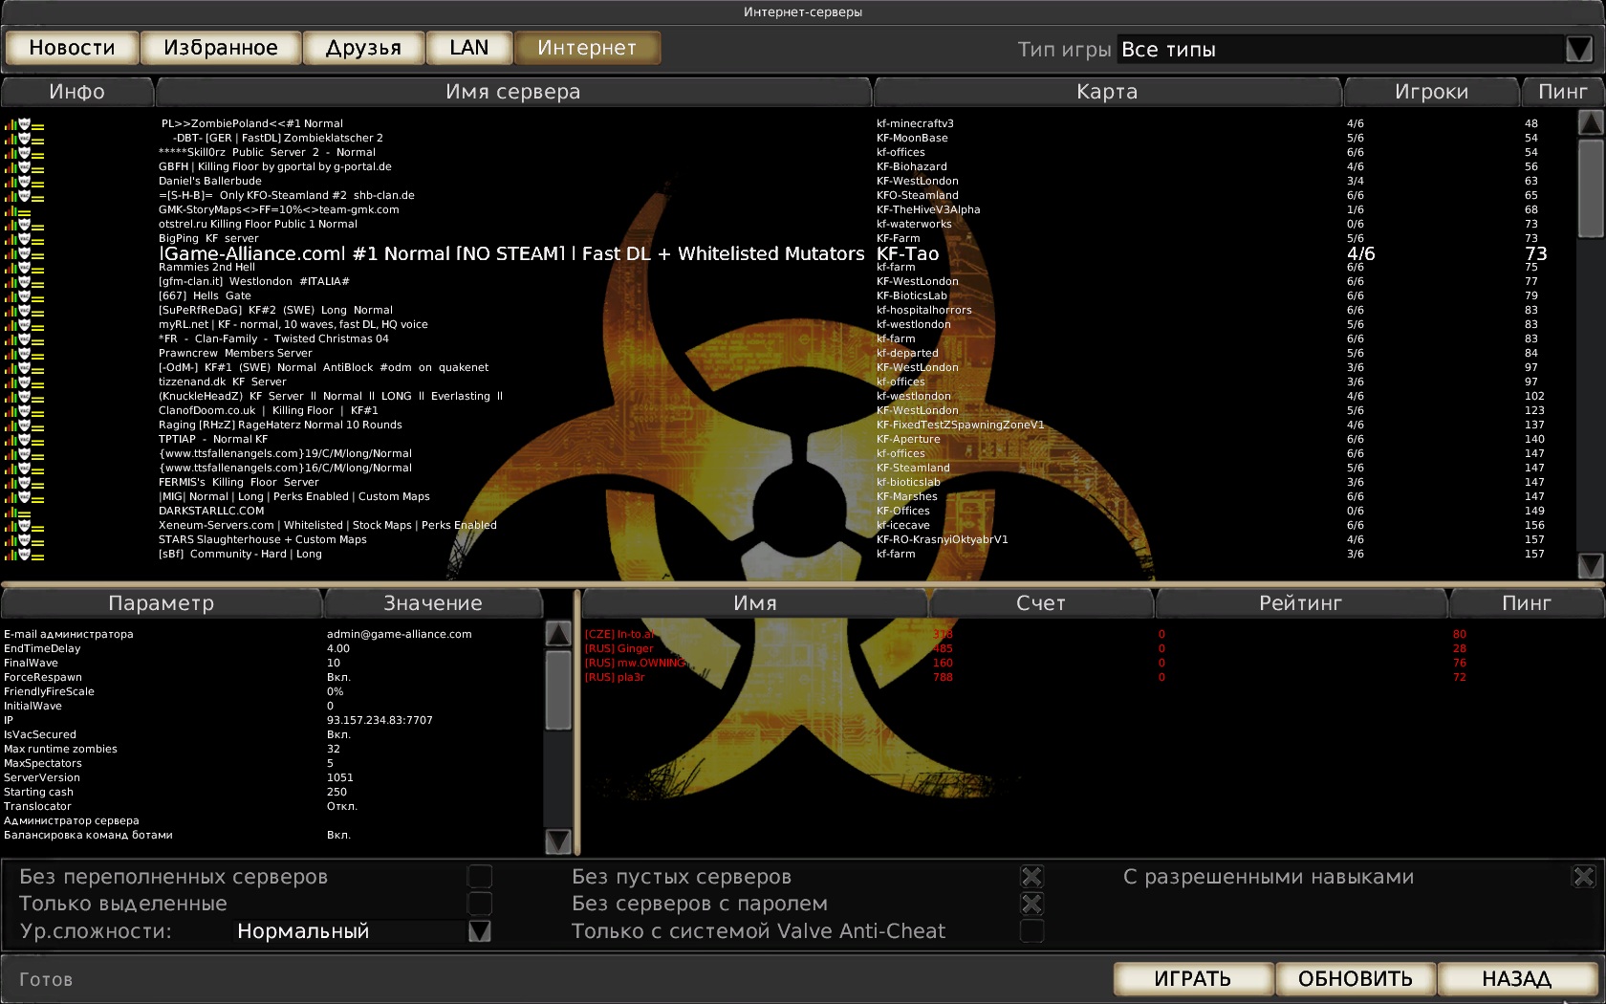Click info icons of Xeneum-Servers.com row
The width and height of the screenshot is (1606, 1004).
click(24, 526)
